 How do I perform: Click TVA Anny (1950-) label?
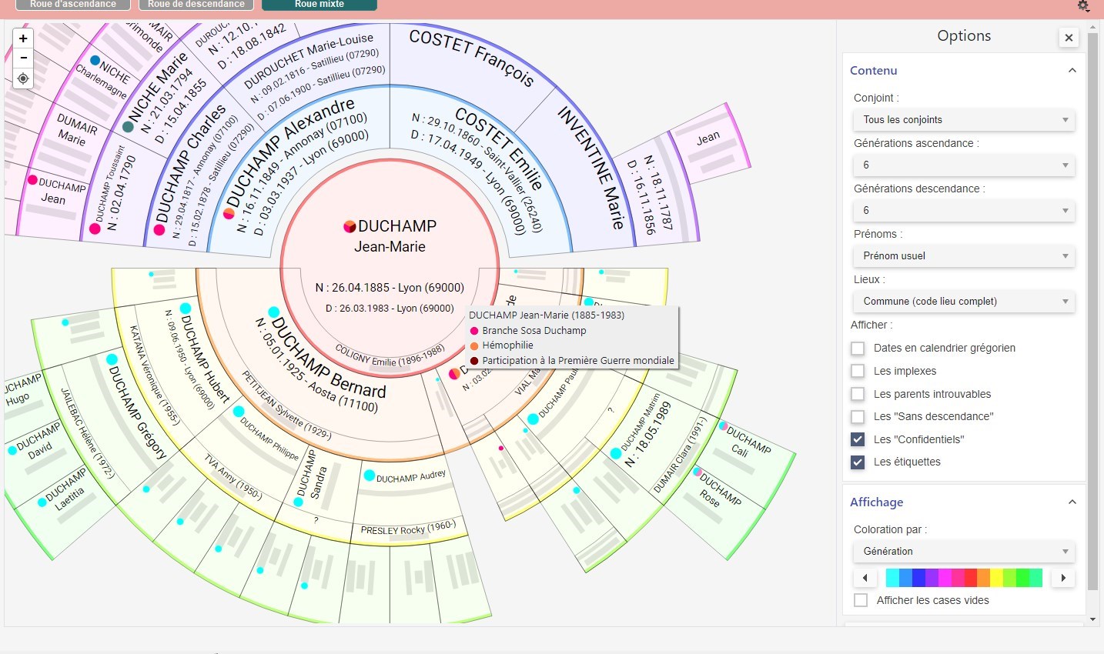point(233,477)
